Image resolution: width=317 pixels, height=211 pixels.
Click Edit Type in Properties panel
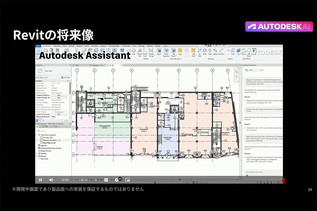66,77
